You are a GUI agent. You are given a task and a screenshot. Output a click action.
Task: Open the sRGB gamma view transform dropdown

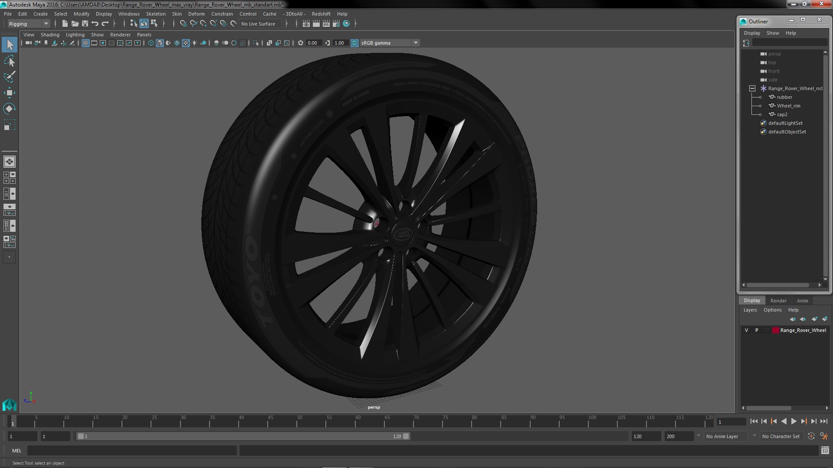pyautogui.click(x=390, y=43)
